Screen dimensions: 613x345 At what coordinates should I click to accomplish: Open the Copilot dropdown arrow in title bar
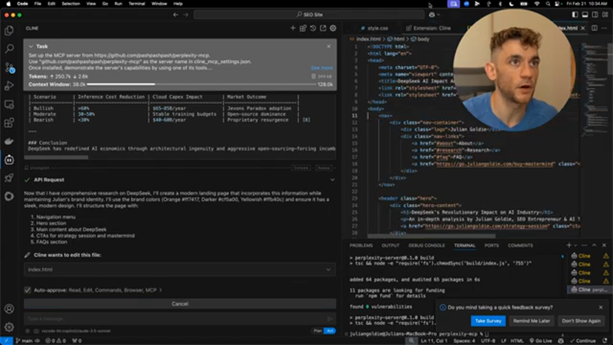[438, 15]
